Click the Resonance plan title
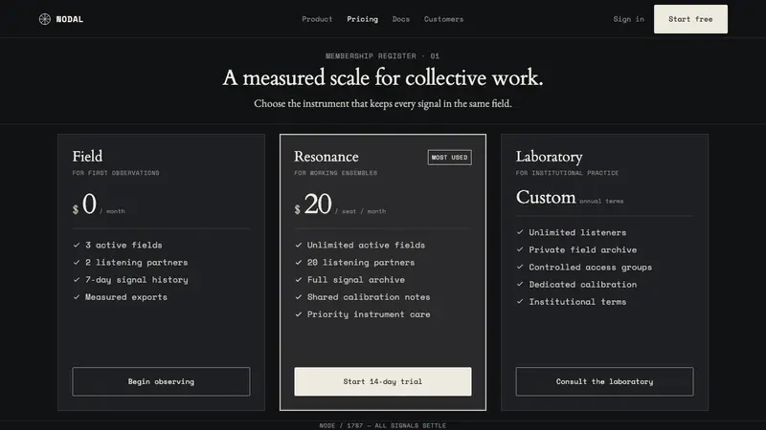 click(x=326, y=156)
